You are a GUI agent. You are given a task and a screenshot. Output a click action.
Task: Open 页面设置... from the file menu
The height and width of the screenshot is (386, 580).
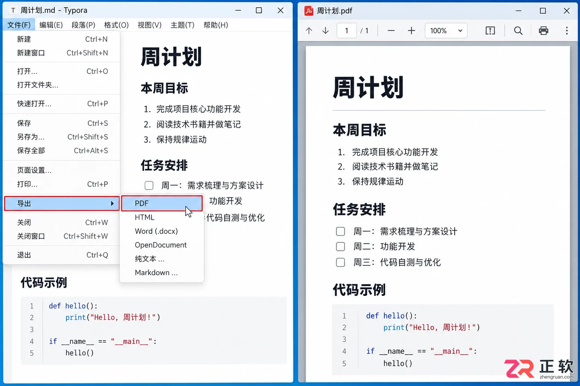click(x=62, y=170)
